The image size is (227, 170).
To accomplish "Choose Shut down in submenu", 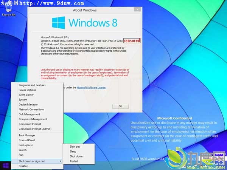I will [78, 156].
